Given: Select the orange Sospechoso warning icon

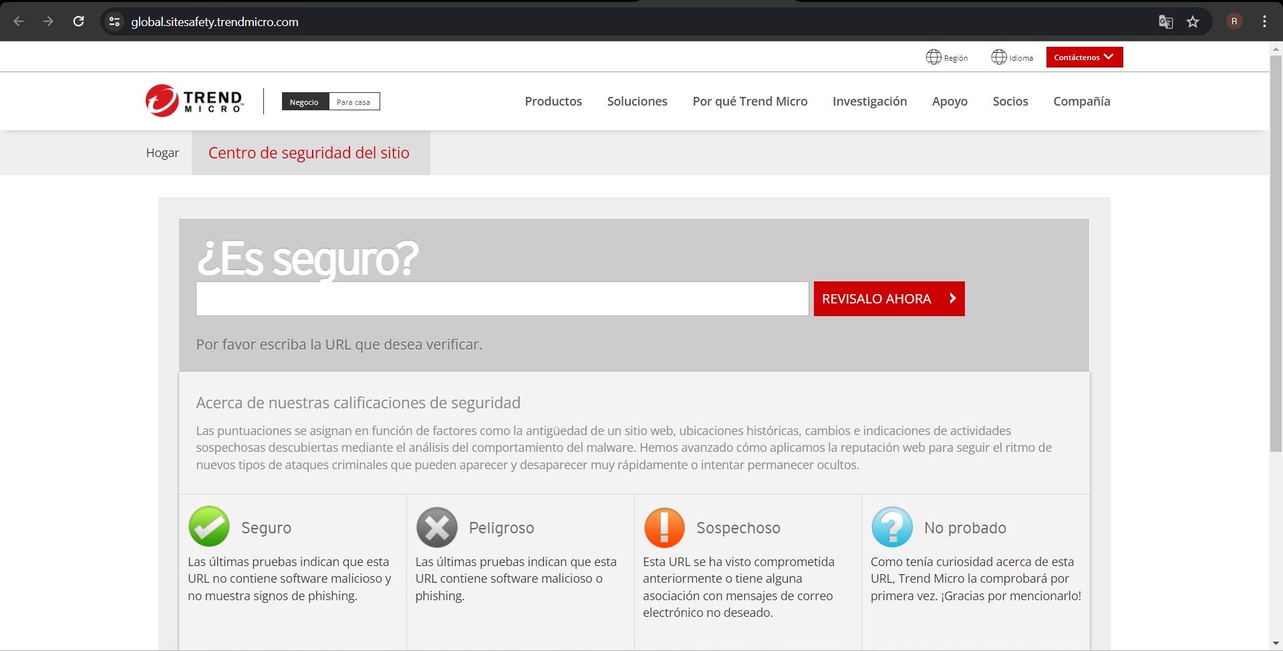Looking at the screenshot, I should pos(664,527).
